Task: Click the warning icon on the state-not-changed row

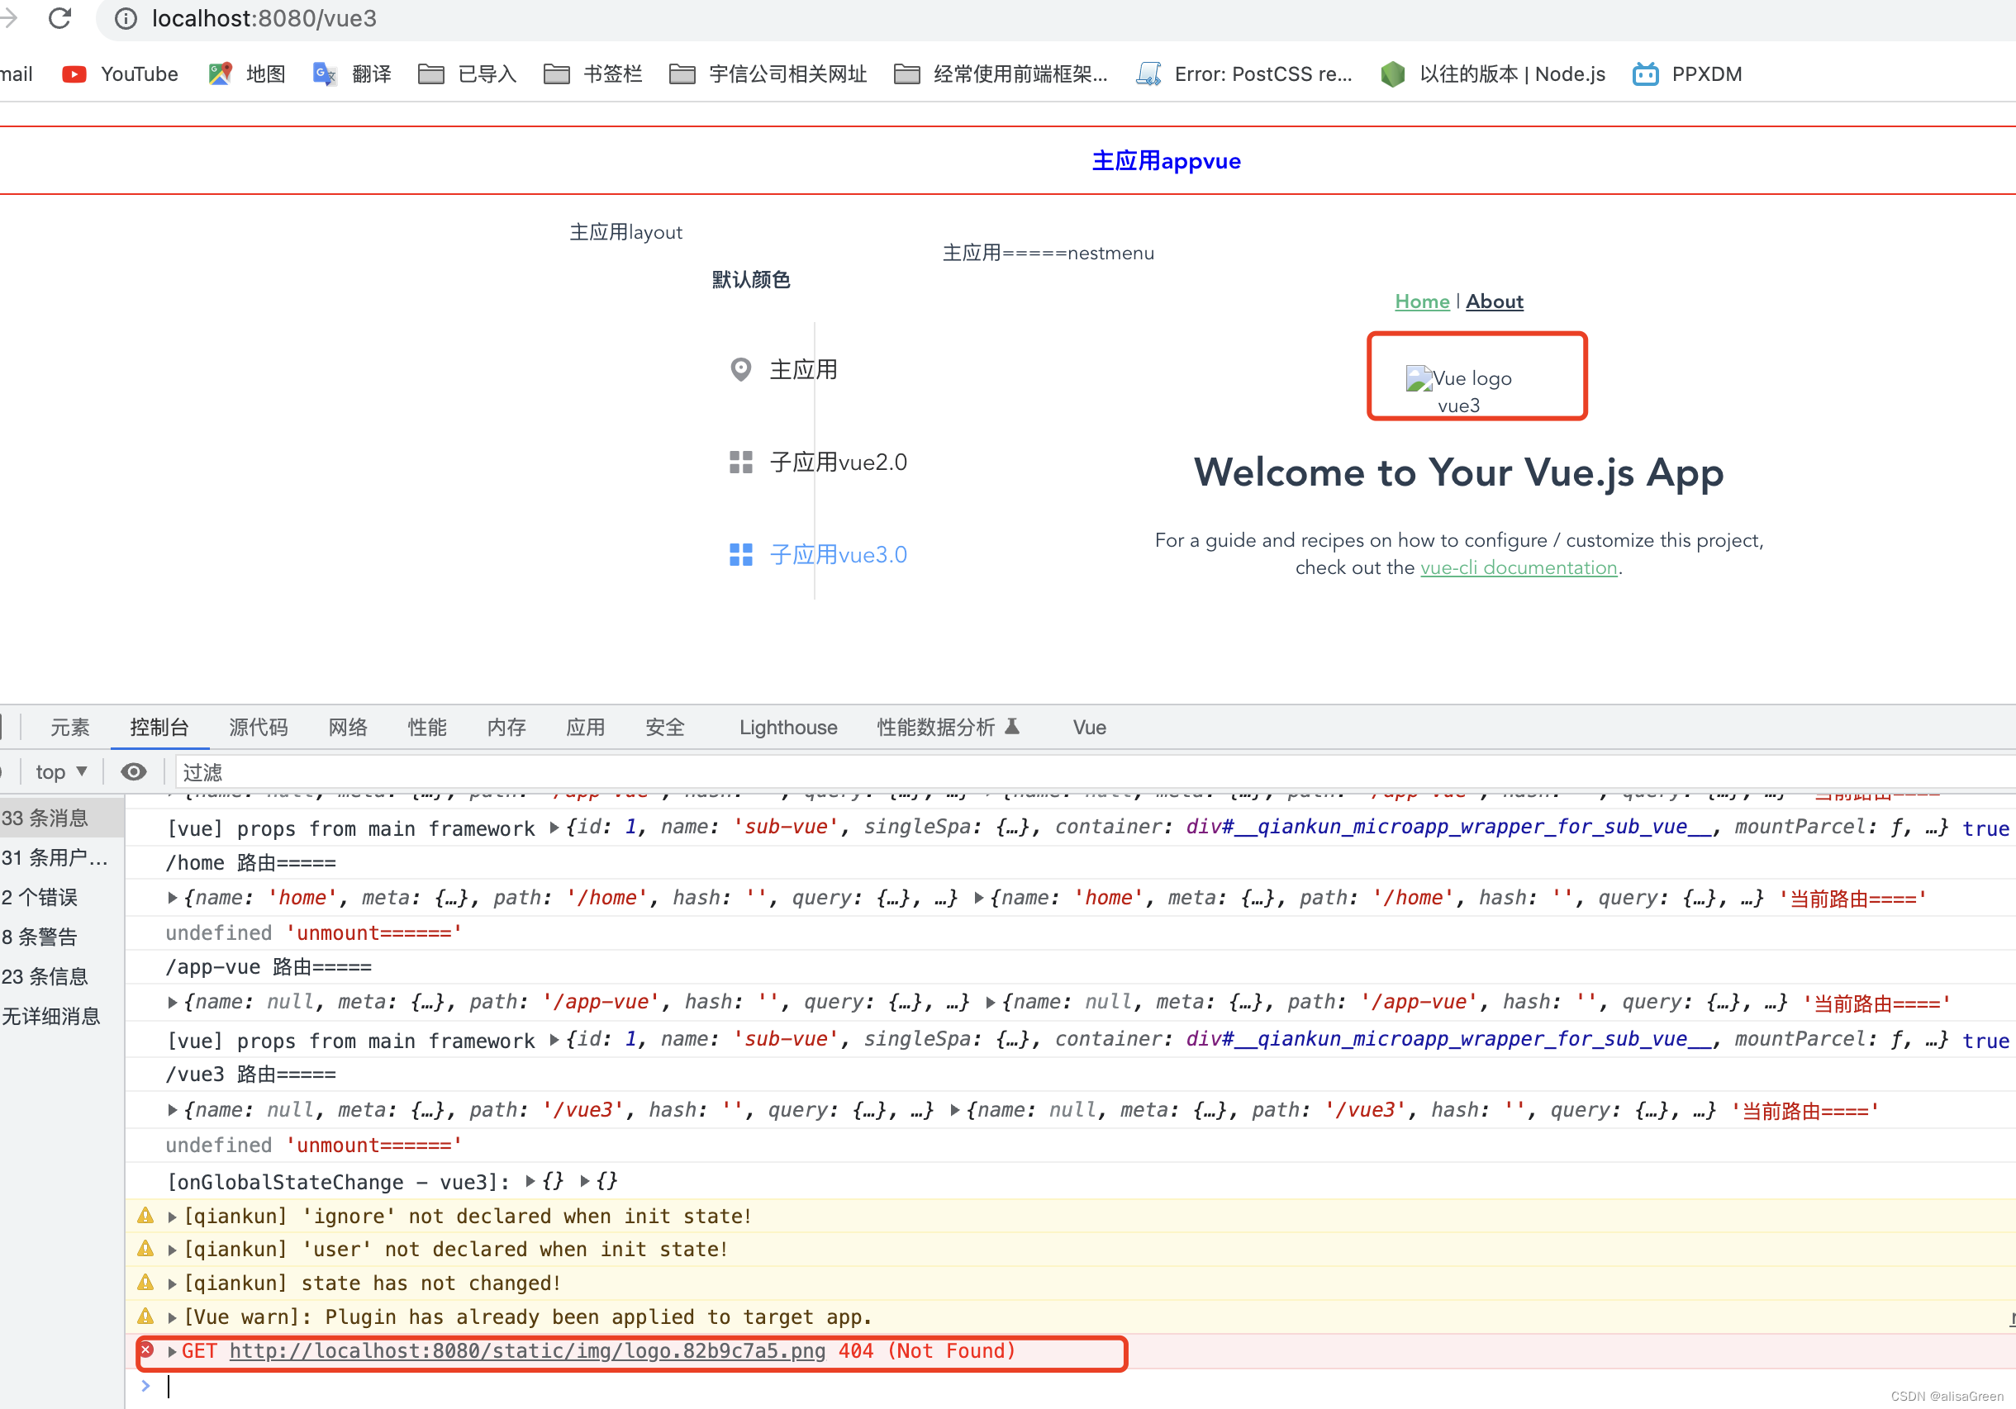Action: [x=145, y=1283]
